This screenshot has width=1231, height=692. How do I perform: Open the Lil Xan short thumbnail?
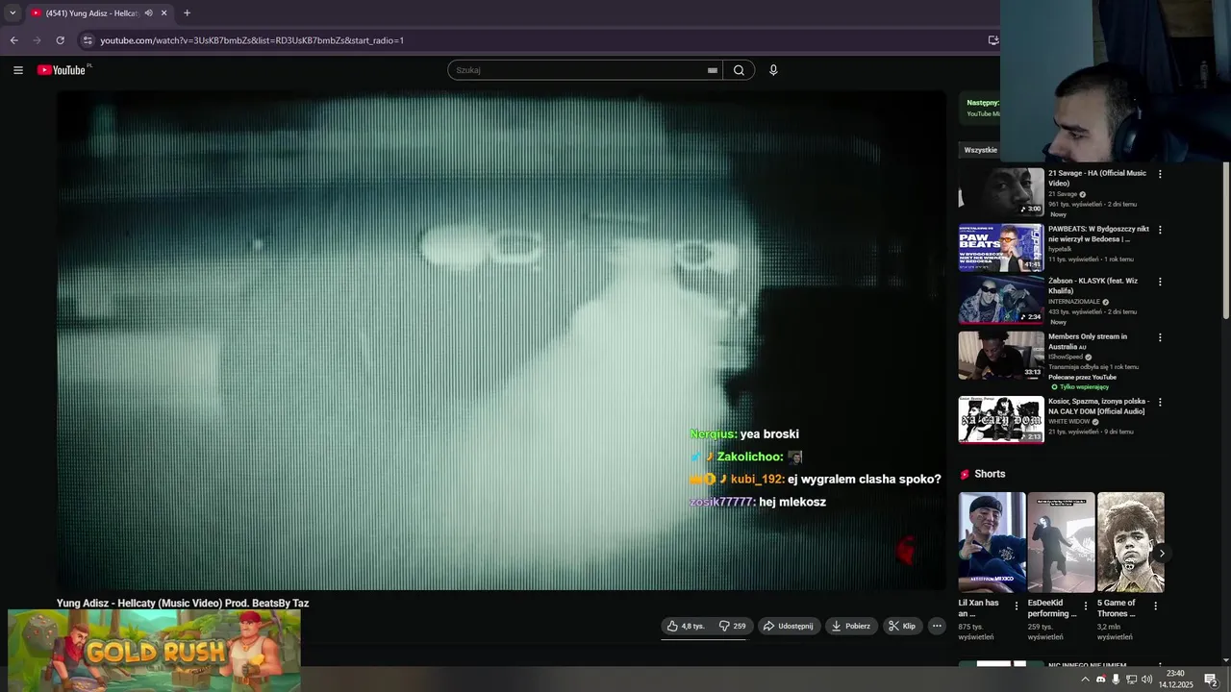pyautogui.click(x=992, y=542)
